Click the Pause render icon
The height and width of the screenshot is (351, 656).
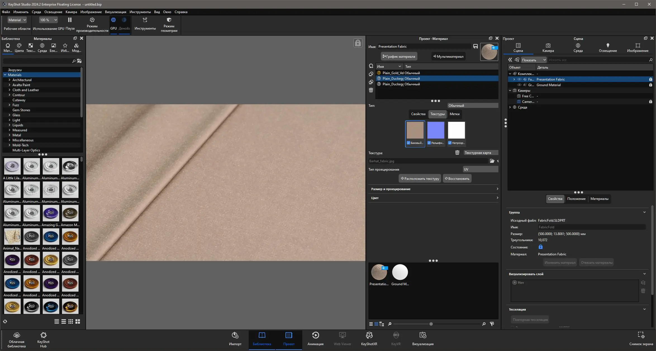coord(70,20)
